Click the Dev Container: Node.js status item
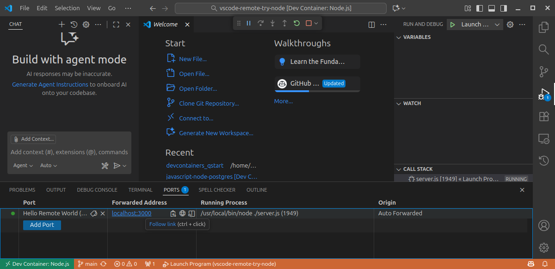The width and height of the screenshot is (555, 269). tap(37, 264)
